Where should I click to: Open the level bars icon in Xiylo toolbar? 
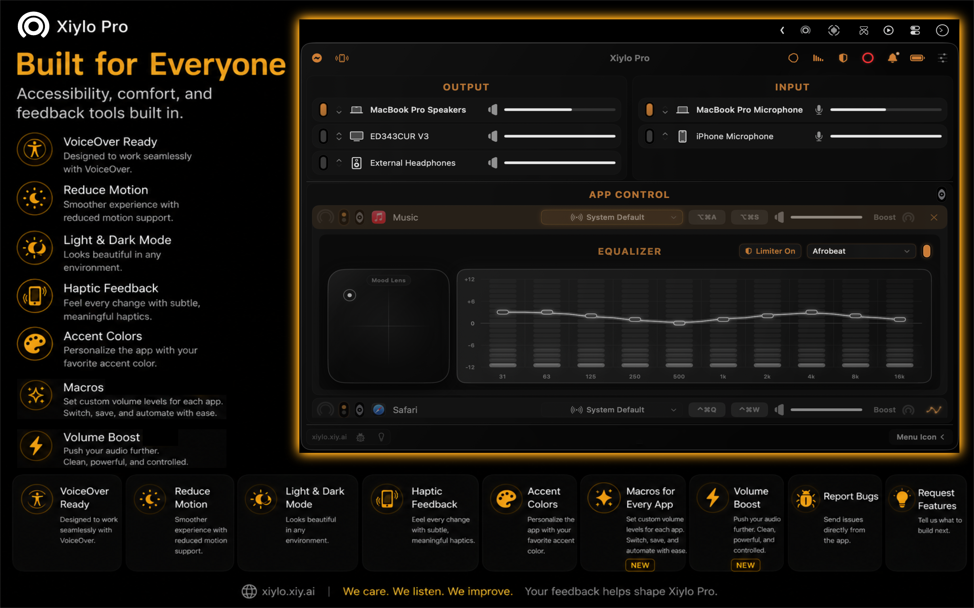818,58
